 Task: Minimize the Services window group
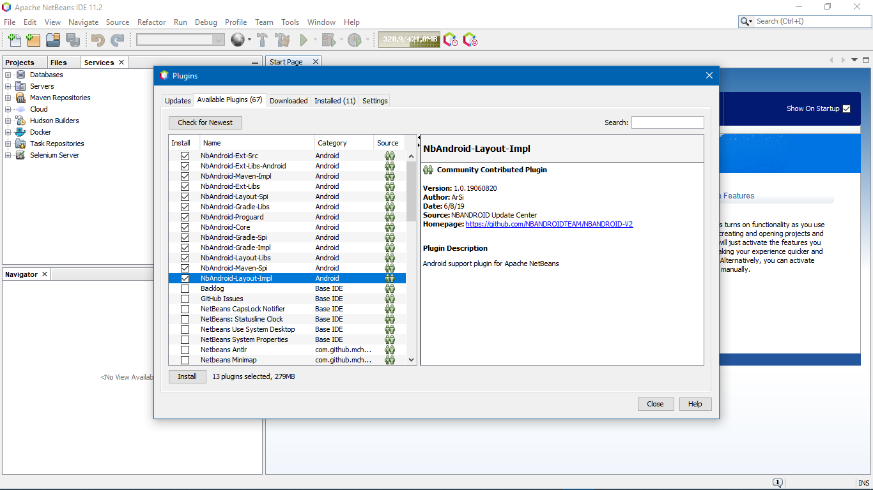point(254,63)
